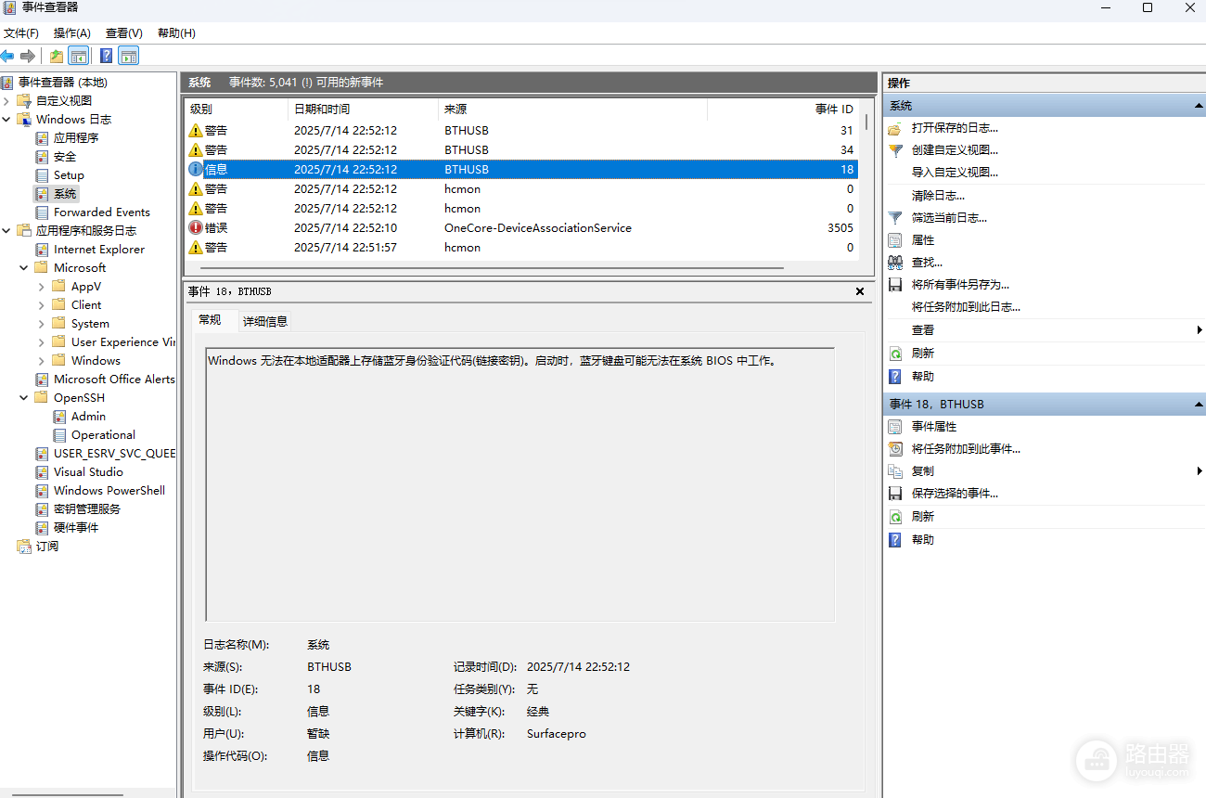Open the 文件(F) menu
This screenshot has height=798, width=1206.
pos(21,33)
